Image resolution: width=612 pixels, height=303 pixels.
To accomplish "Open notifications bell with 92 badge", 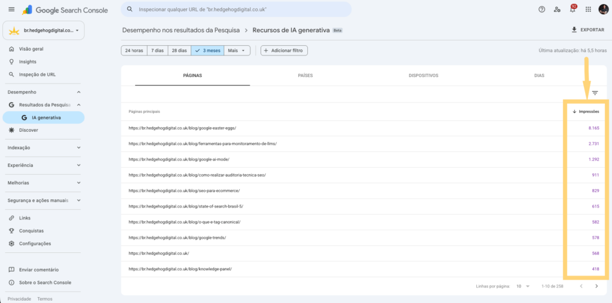I will point(573,9).
